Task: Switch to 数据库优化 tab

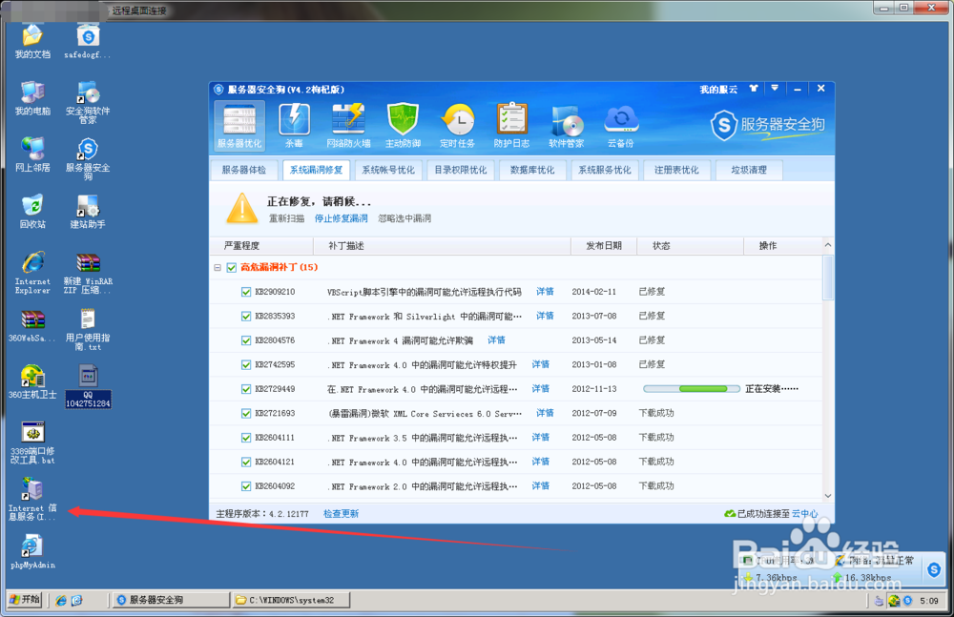Action: click(x=532, y=170)
